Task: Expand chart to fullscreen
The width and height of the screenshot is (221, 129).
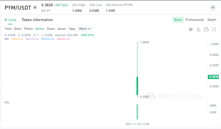Action: pos(214,29)
